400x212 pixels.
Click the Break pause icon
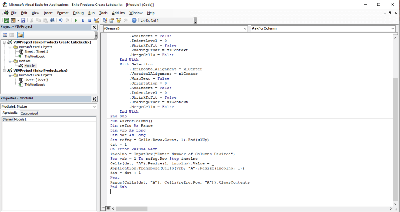(x=83, y=20)
